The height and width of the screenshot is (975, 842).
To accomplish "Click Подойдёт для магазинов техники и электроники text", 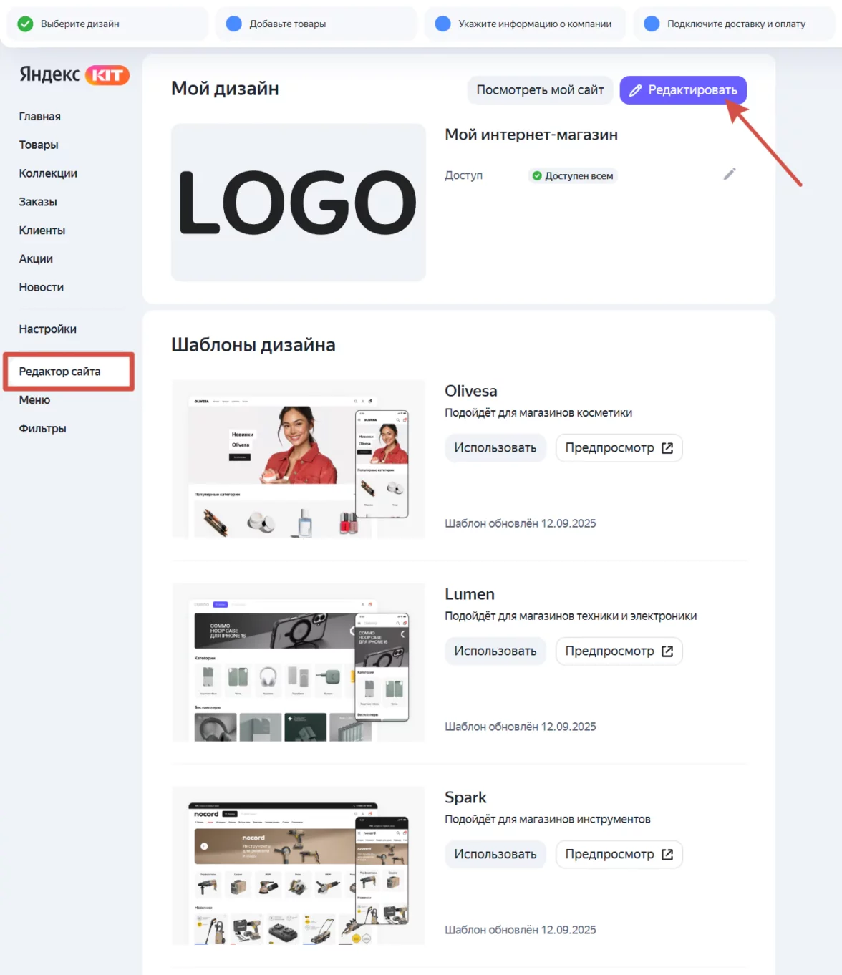I will (x=571, y=616).
